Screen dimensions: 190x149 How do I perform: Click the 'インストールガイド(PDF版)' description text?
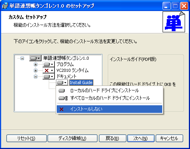pos(133,59)
